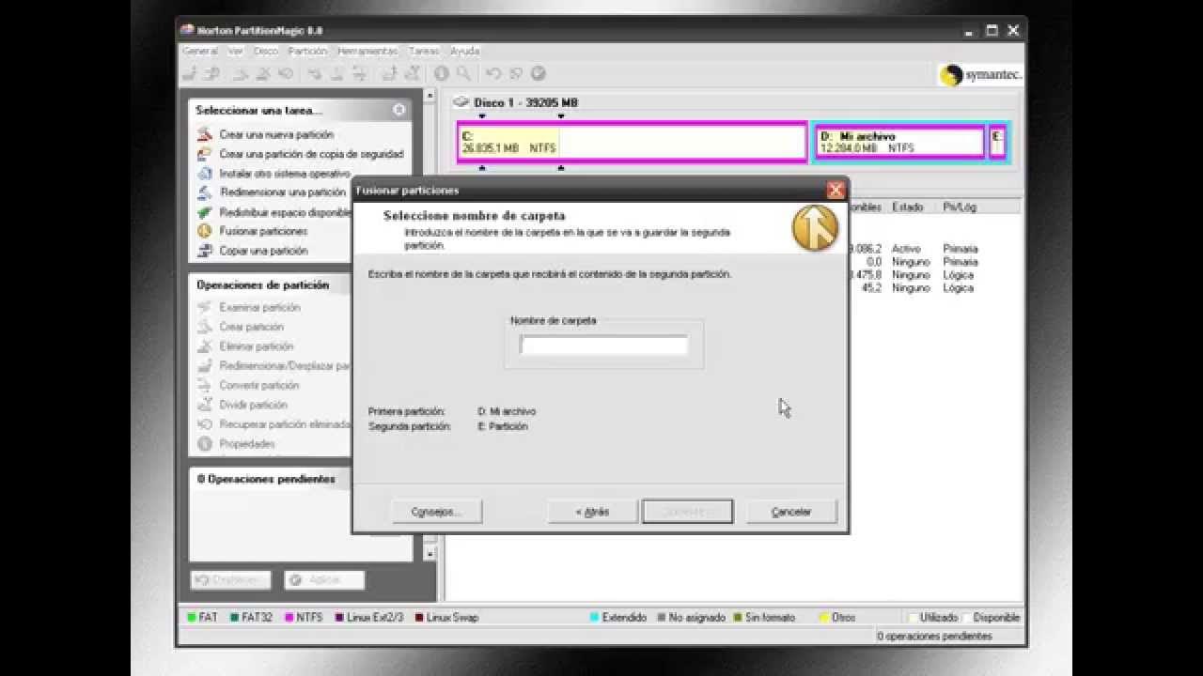Click the backup partition task icon
Screen dimensions: 1203x676
click(x=205, y=154)
